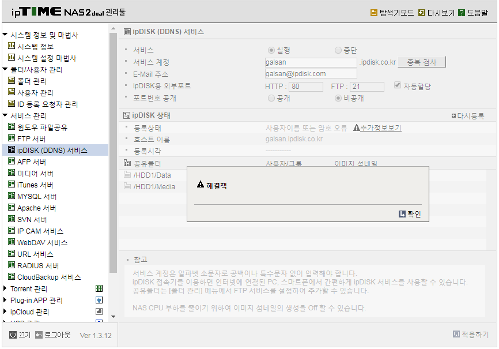Select the 중단 service radio button
The height and width of the screenshot is (349, 499).
tap(338, 50)
